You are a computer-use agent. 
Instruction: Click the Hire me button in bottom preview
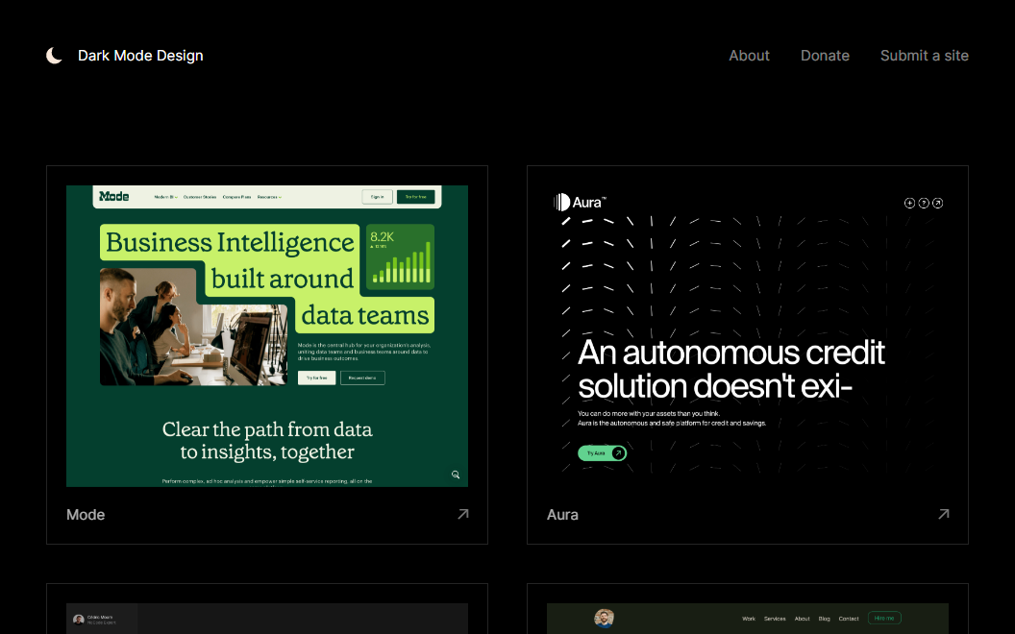click(x=883, y=618)
